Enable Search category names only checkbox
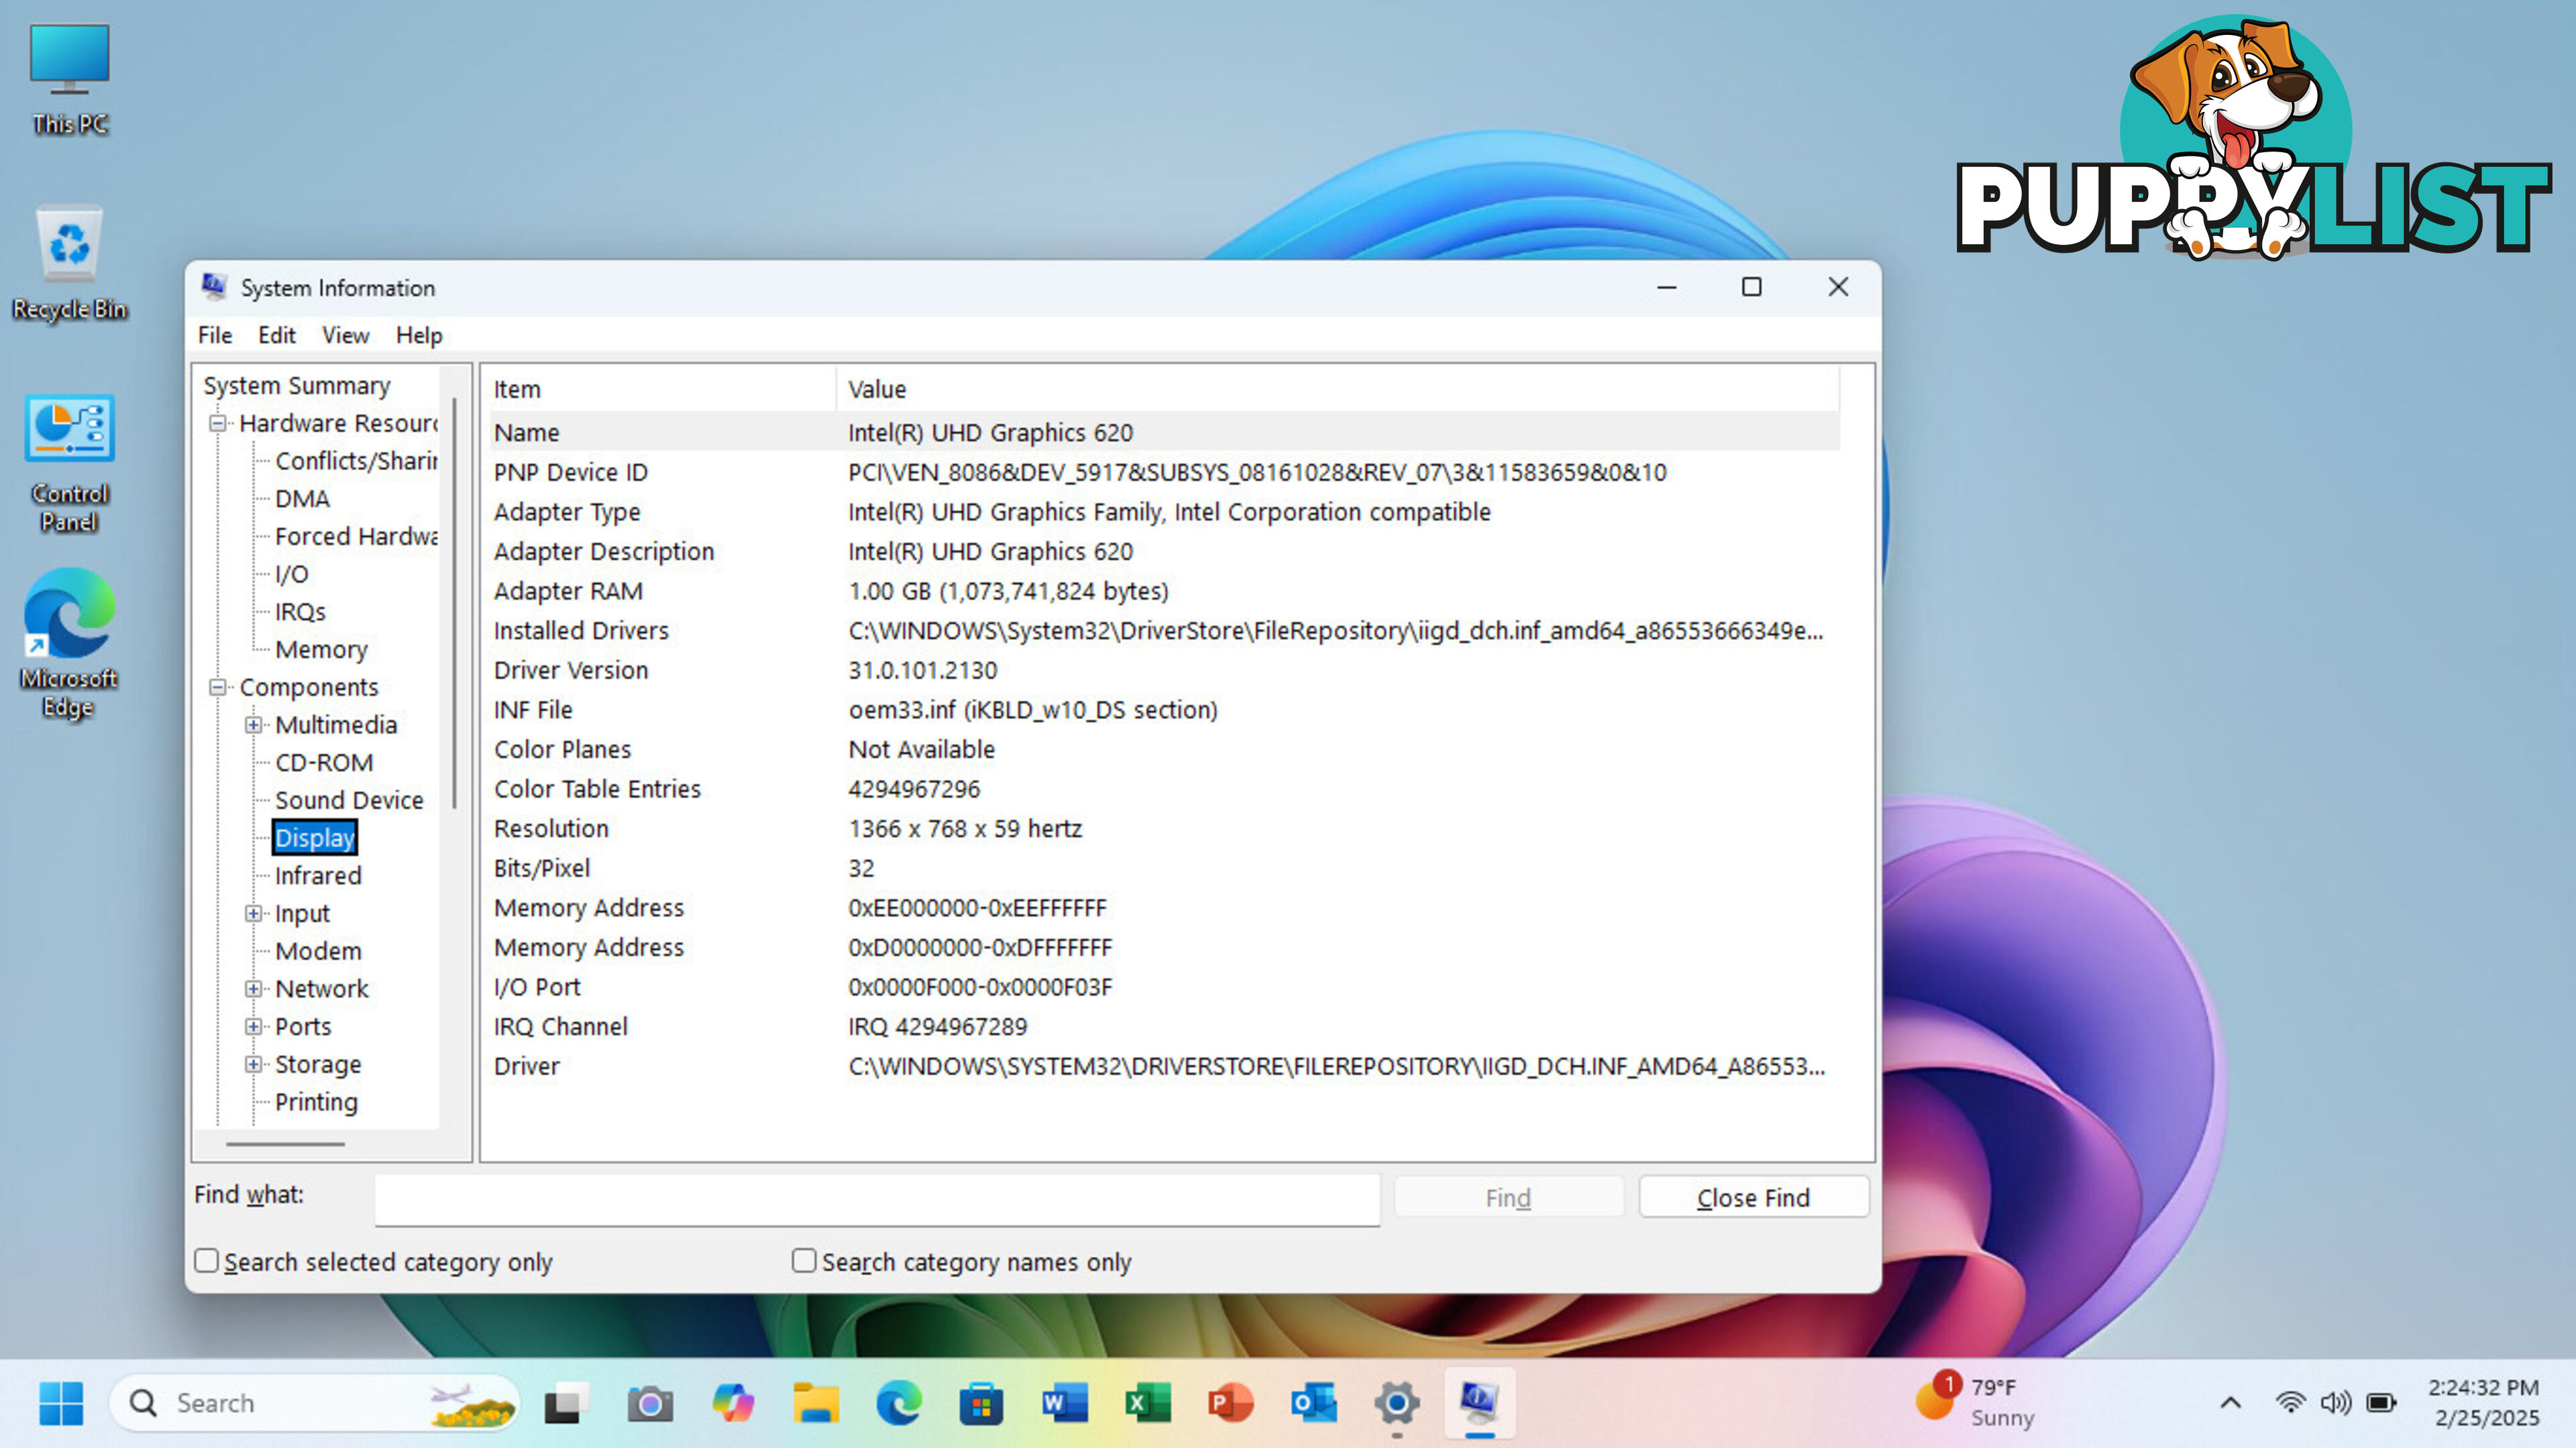Screen dimensions: 2576x1448 pos(803,1261)
